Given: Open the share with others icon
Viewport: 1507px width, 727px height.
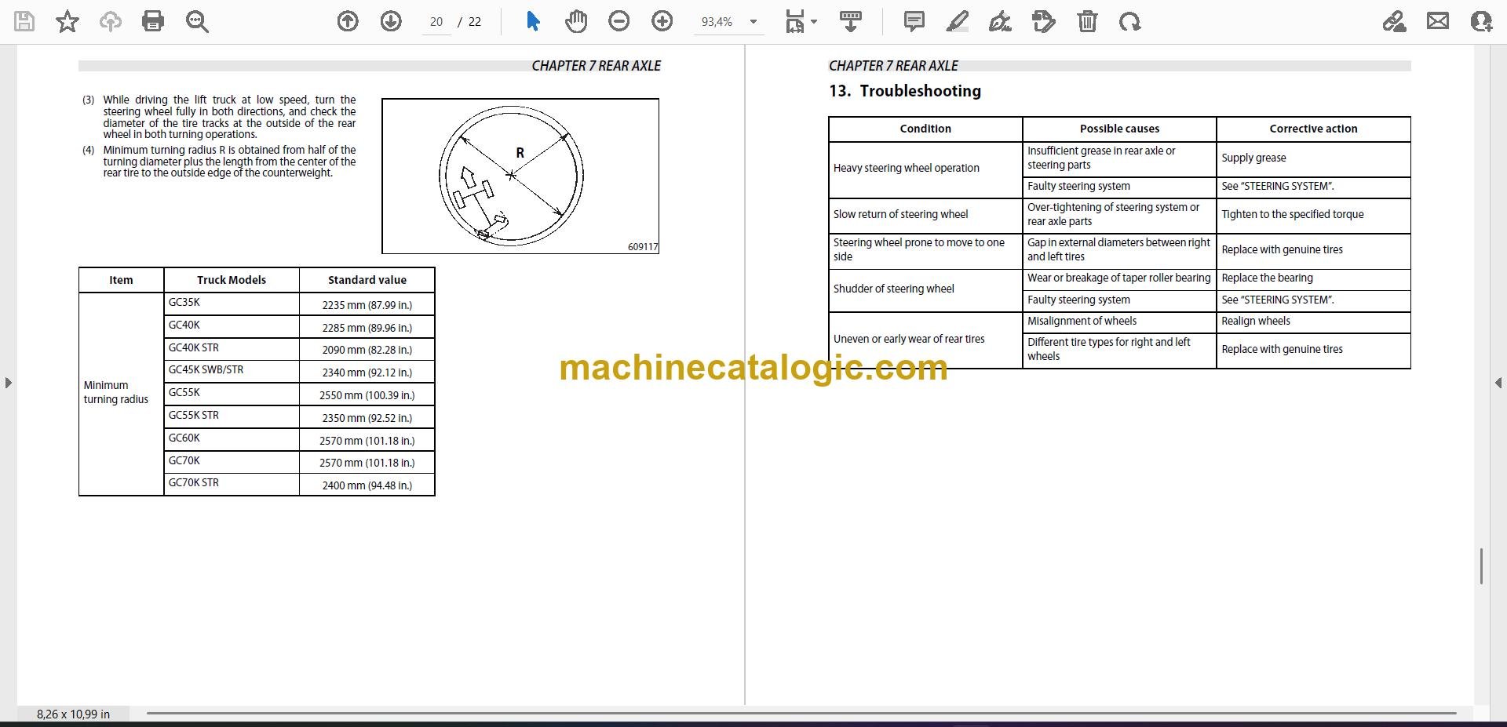Looking at the screenshot, I should (x=1481, y=21).
